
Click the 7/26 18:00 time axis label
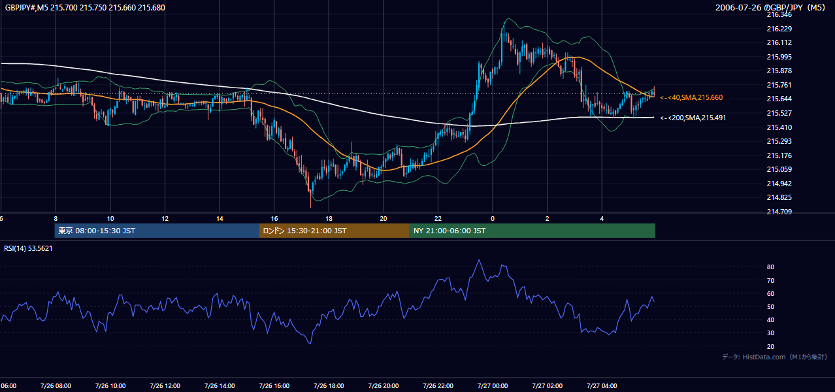click(x=329, y=385)
